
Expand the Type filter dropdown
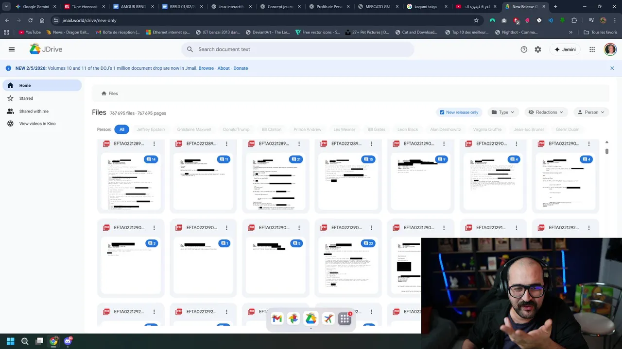(x=503, y=112)
